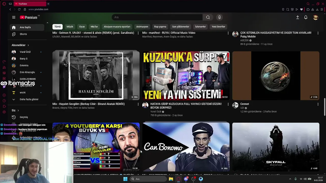
Task: Reload the page with the browser refresh icon
Action: click(x=19, y=9)
